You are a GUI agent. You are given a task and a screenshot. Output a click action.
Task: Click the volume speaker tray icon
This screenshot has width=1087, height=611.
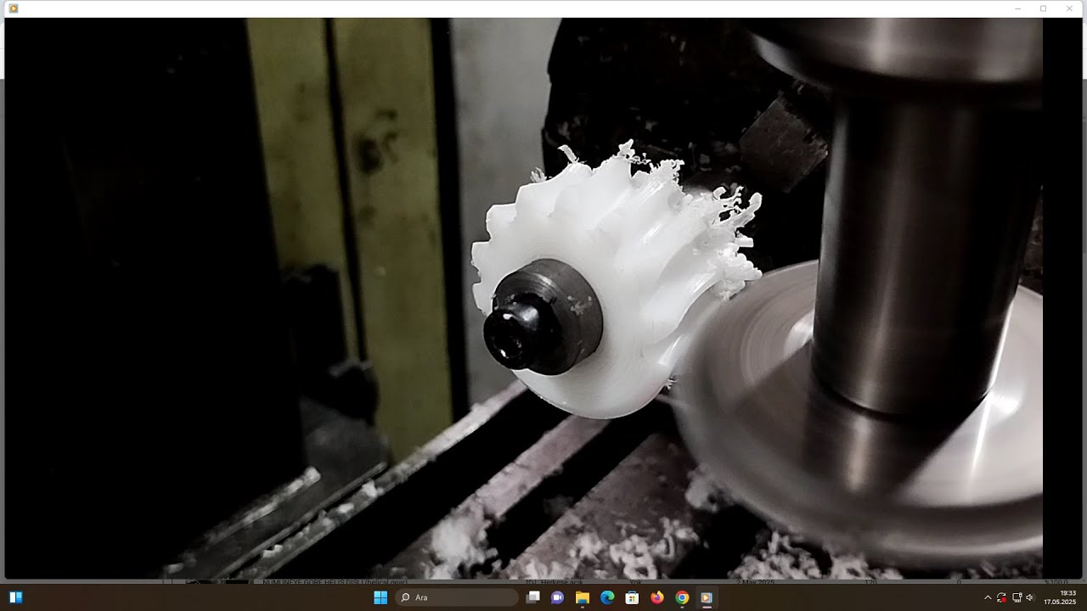(x=1029, y=597)
